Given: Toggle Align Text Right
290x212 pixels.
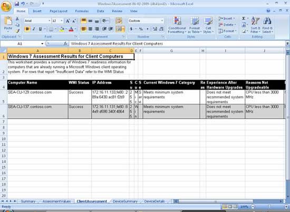Looking at the screenshot, I should click(x=96, y=29).
